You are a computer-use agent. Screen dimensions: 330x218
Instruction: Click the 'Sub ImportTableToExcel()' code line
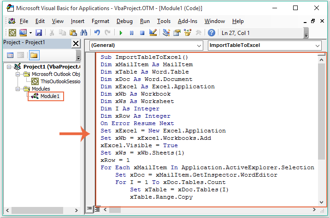pyautogui.click(x=144, y=57)
